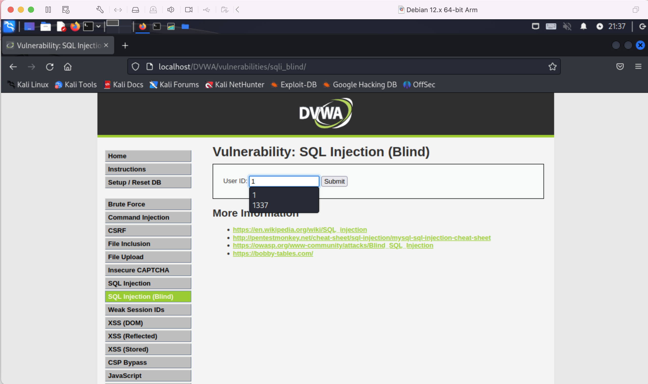The width and height of the screenshot is (648, 384).
Task: Open Kali Linux bookmark
Action: pos(28,85)
